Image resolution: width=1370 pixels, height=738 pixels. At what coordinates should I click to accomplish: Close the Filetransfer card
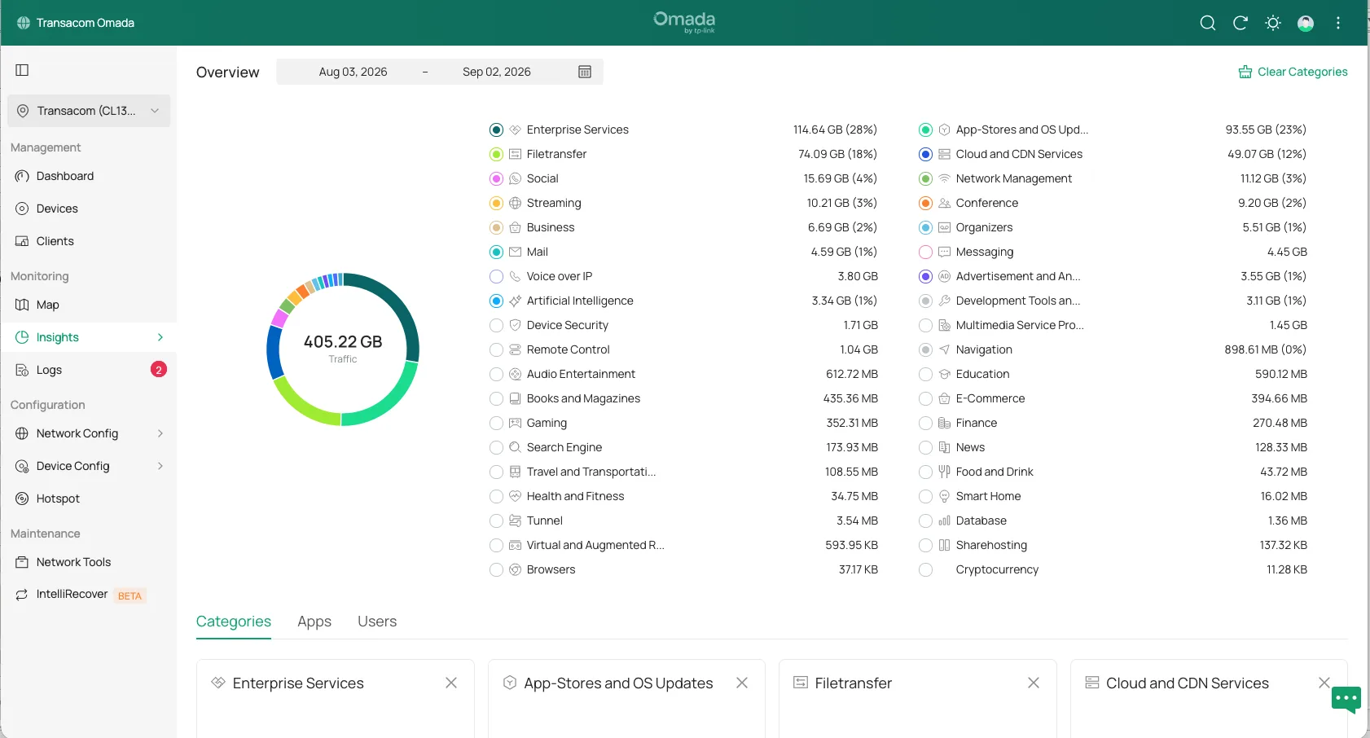point(1034,683)
